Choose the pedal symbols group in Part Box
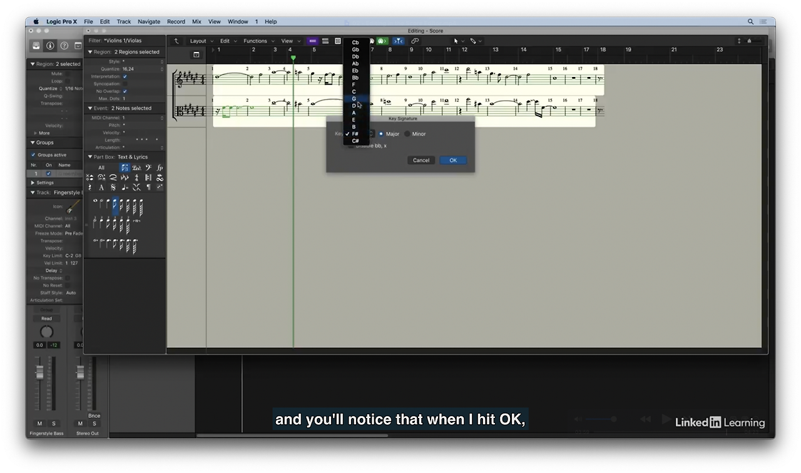The height and width of the screenshot is (473, 801). point(136,168)
